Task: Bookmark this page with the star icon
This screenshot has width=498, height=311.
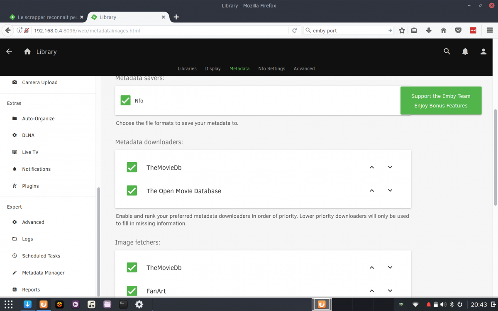Action: click(x=402, y=30)
